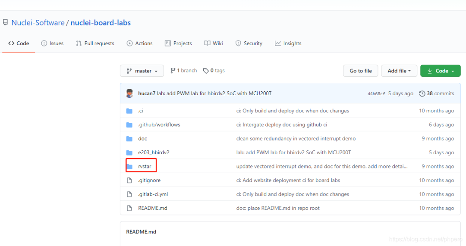Screen dimensions: 466x246
Task: Click the history clock icon beside 38 commits
Action: (422, 94)
